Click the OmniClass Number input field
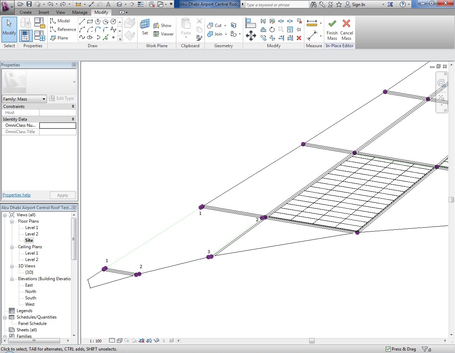 point(58,125)
